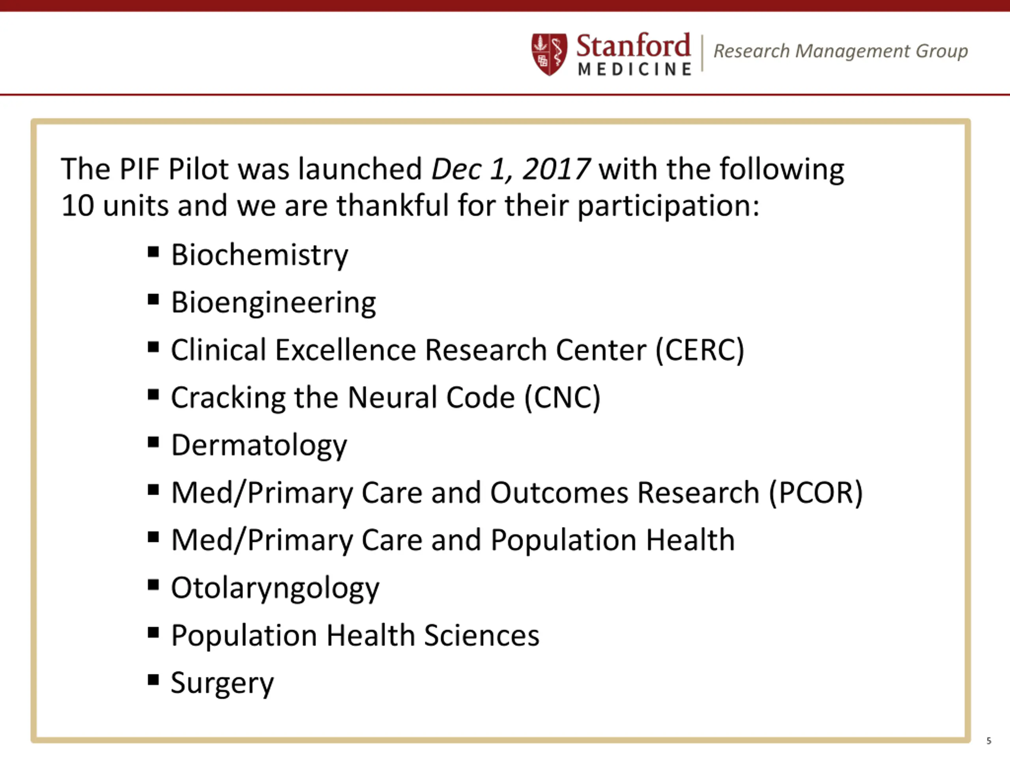Click the square bullet before Biochemistry

[x=153, y=252]
